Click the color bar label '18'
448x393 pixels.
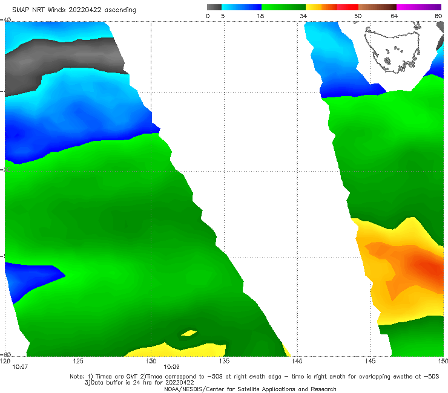pyautogui.click(x=260, y=16)
